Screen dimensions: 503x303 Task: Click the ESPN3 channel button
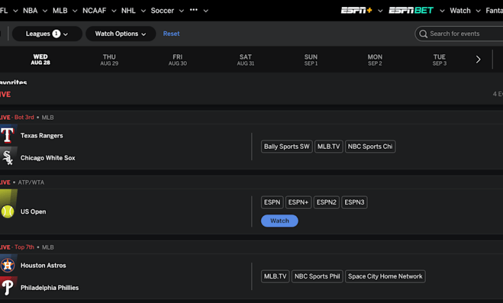[355, 202]
